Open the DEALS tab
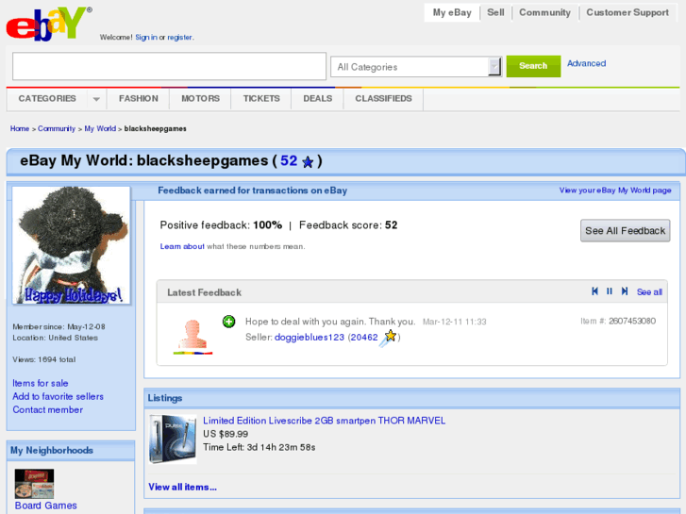The width and height of the screenshot is (686, 514). [318, 99]
